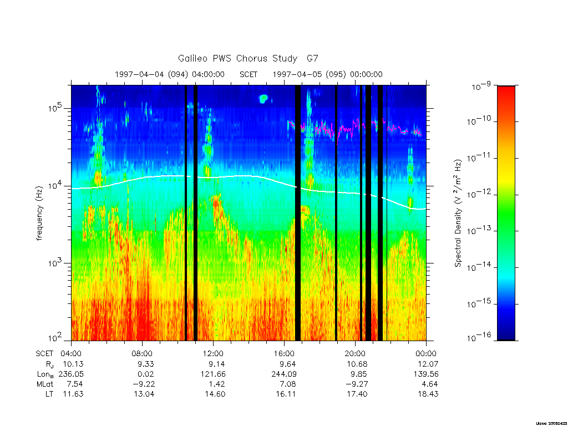Click the 16:00 time tick label
The width and height of the screenshot is (568, 426).
coord(284,353)
